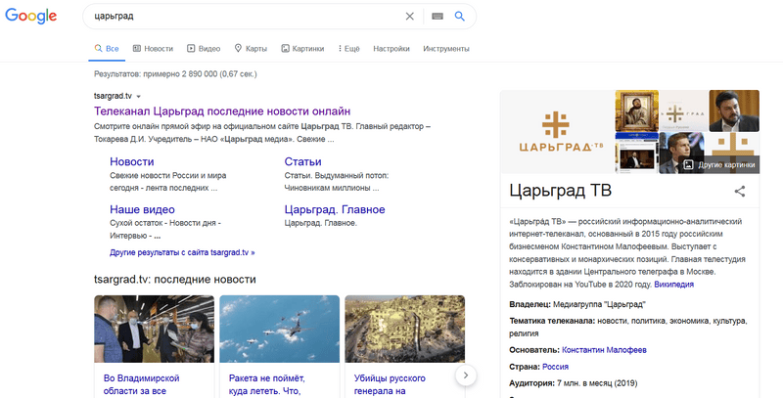The image size is (783, 398).
Task: Open the on-screen keyboard icon
Action: point(437,16)
